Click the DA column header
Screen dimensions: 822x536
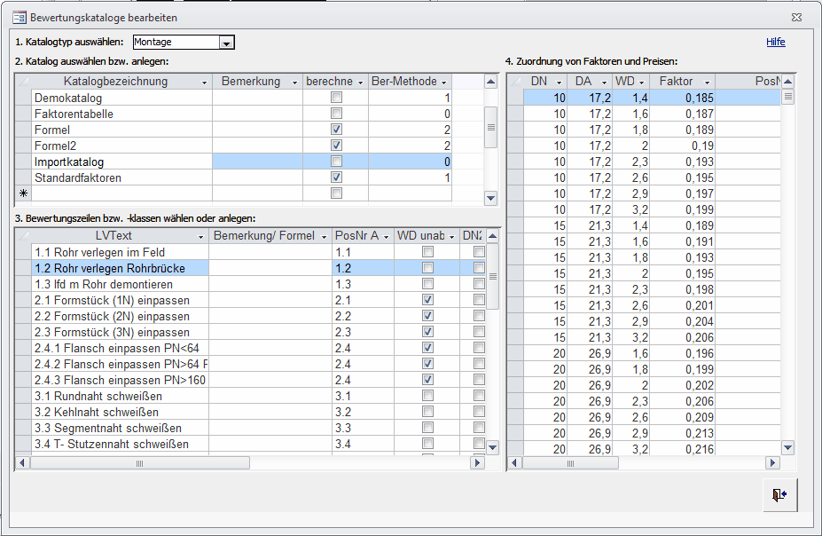(x=583, y=82)
